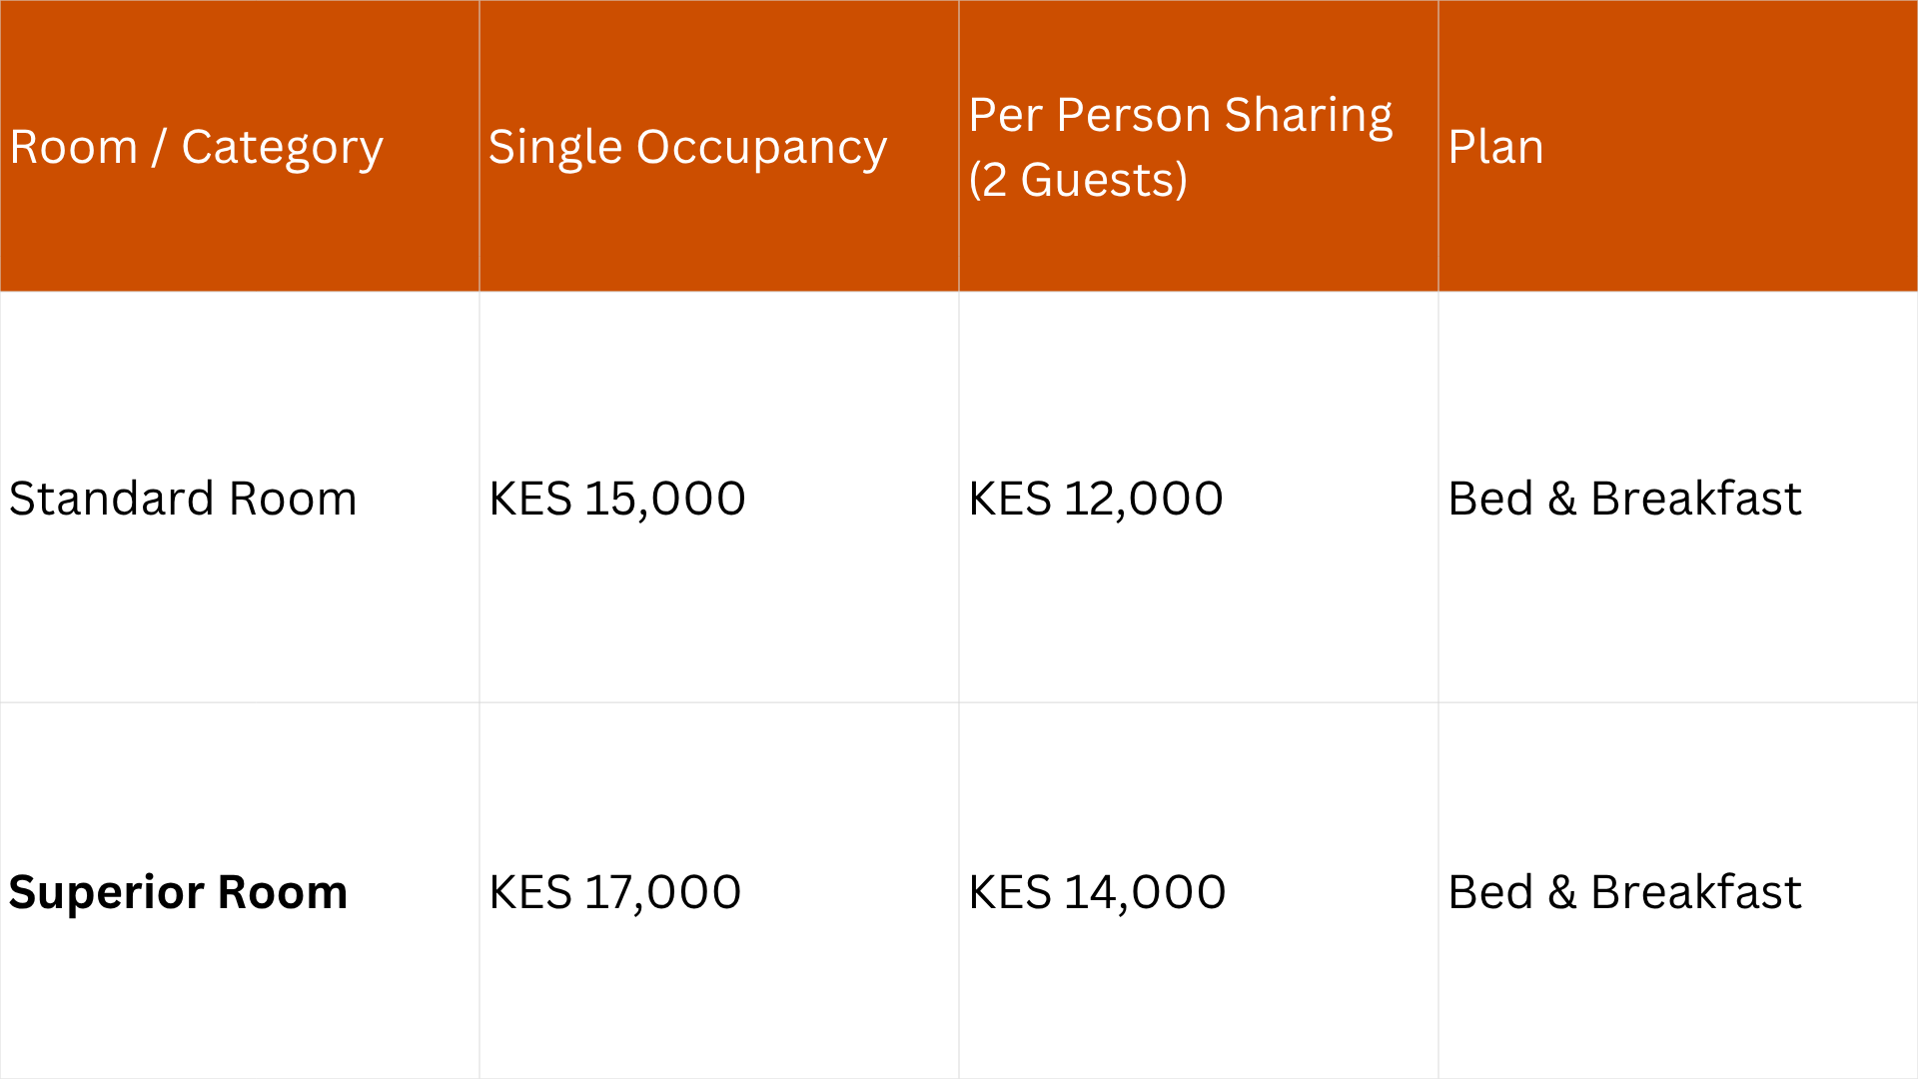Image resolution: width=1918 pixels, height=1079 pixels.
Task: Click the Standard Room cell
Action: click(183, 499)
